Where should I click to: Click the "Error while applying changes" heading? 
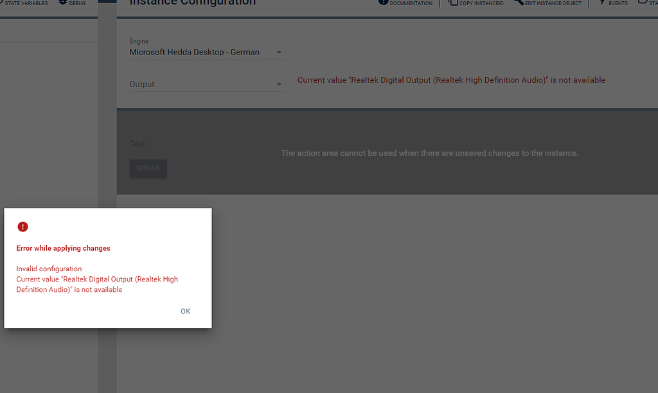tap(63, 248)
